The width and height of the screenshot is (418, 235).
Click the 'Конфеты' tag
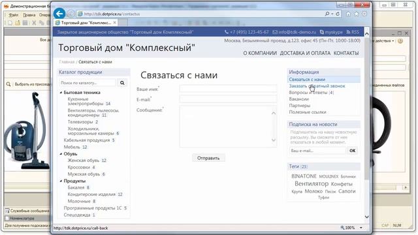(x=342, y=184)
